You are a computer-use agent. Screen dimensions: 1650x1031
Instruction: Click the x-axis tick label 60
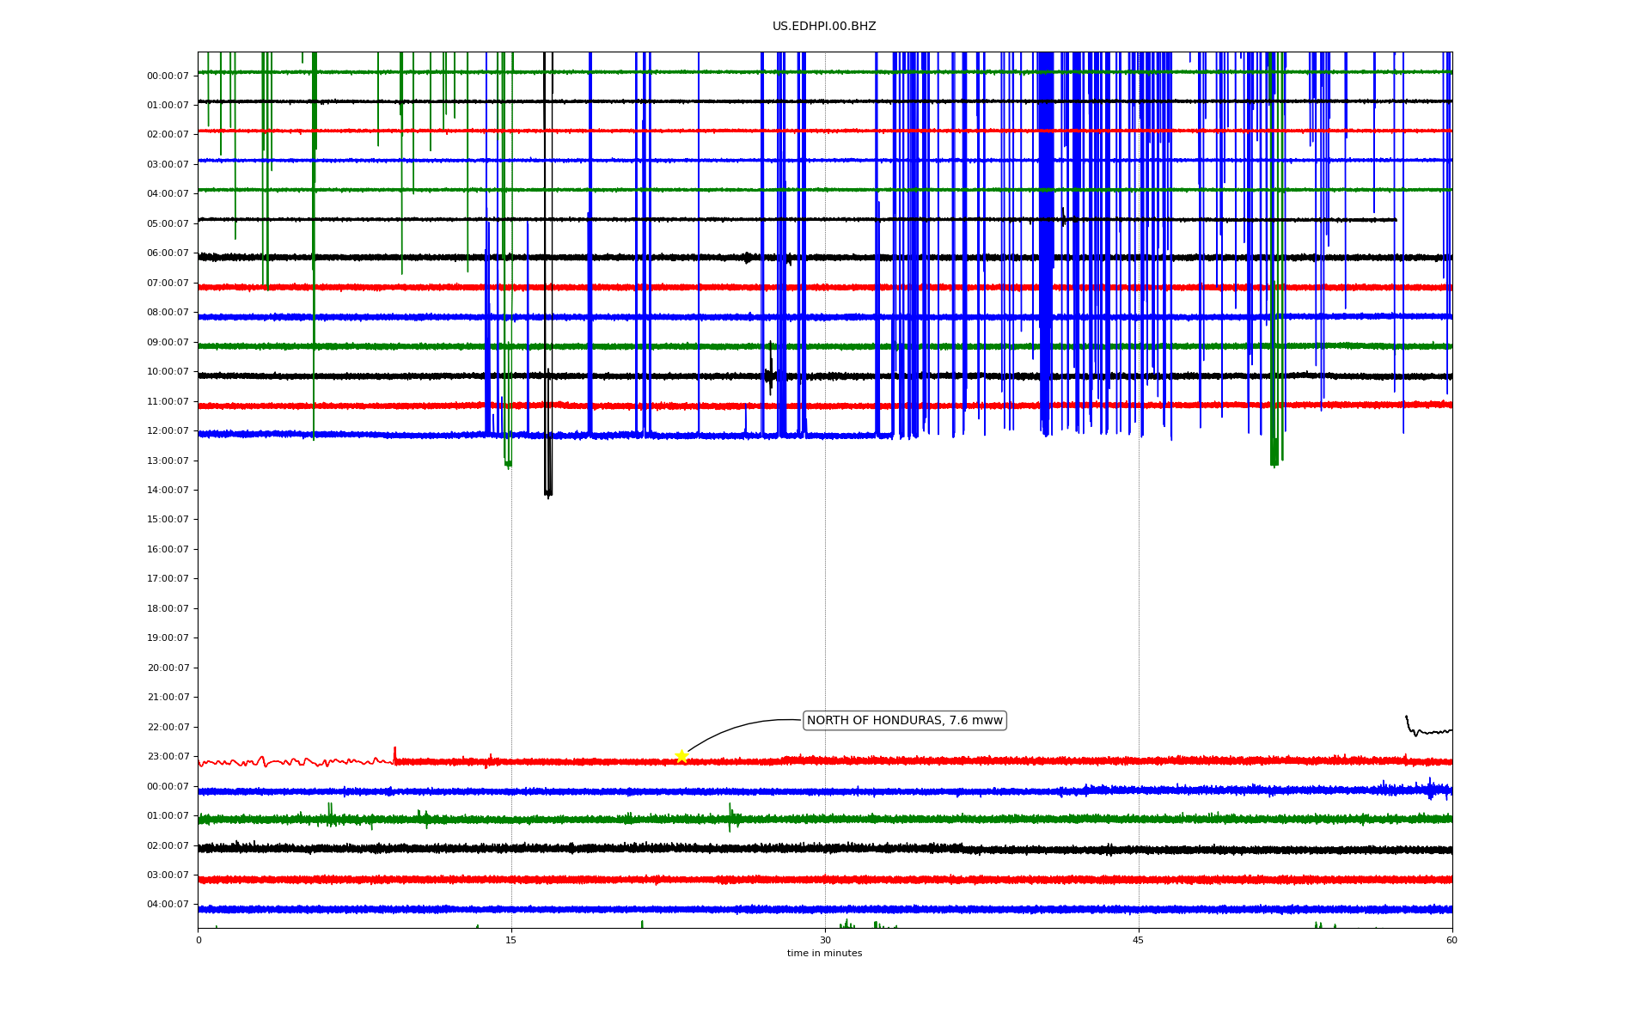(1451, 940)
